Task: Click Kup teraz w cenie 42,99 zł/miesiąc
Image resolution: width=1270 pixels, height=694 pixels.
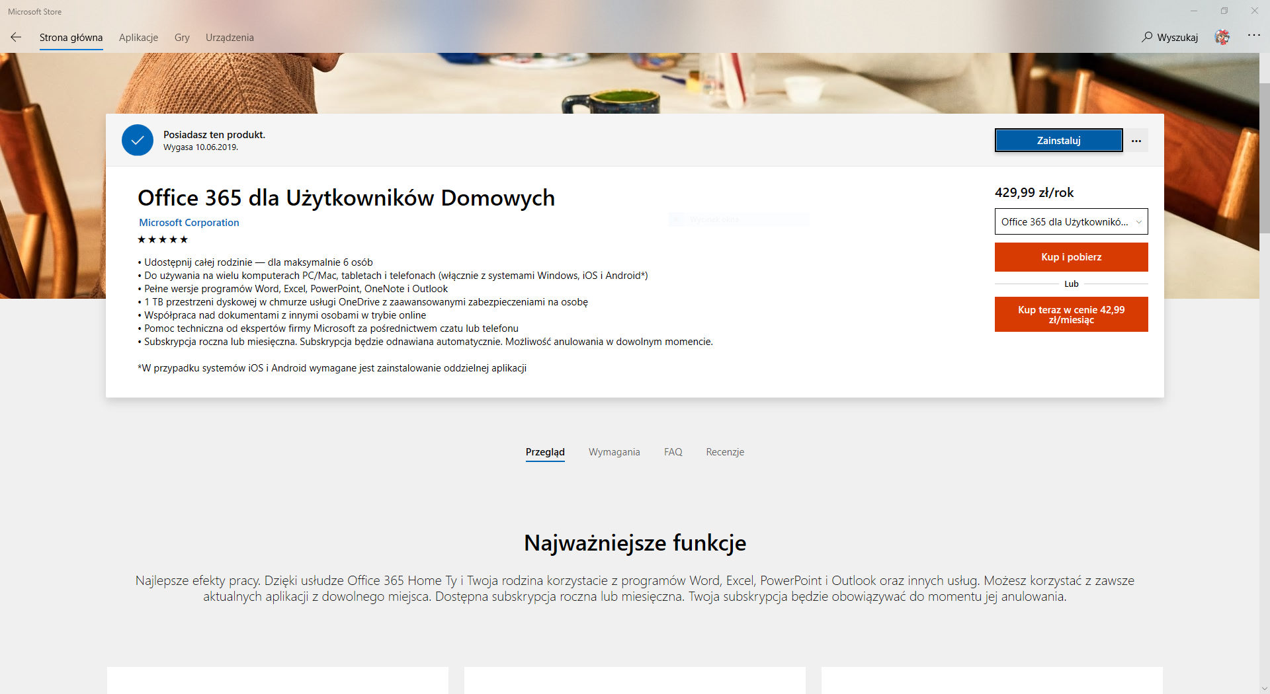Action: point(1071,315)
